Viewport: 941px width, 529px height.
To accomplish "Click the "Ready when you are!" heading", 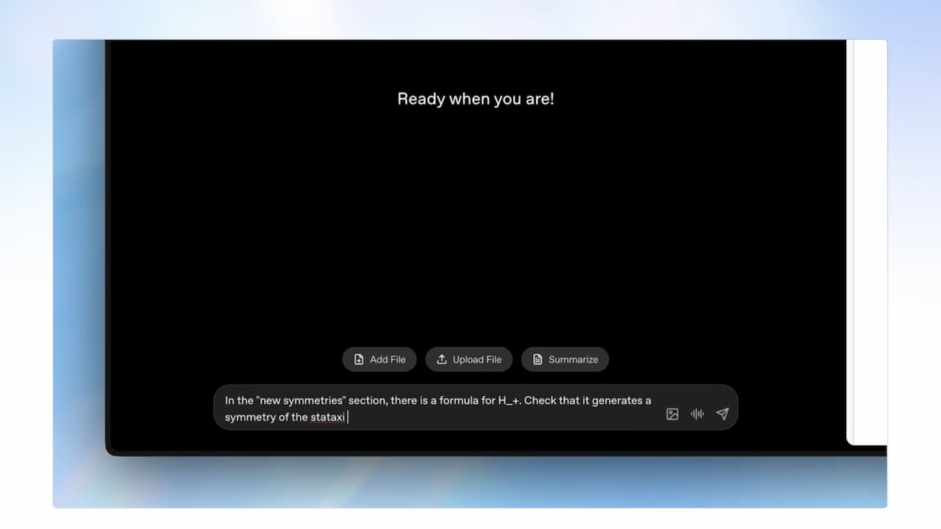I will (x=476, y=99).
